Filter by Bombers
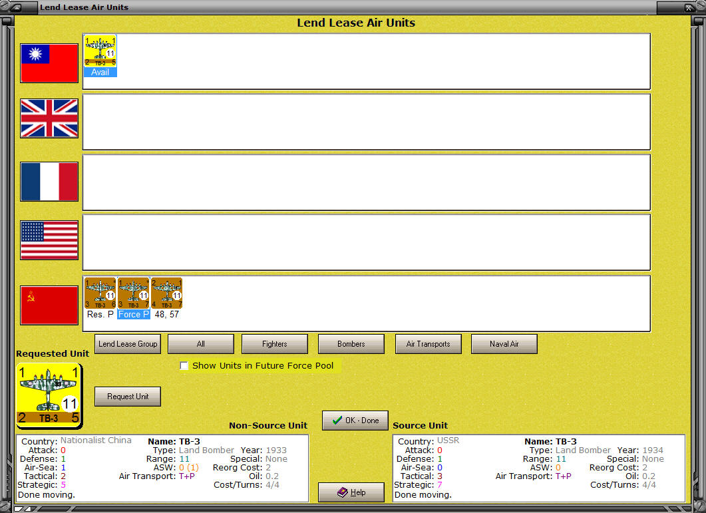The height and width of the screenshot is (513, 706). (351, 344)
